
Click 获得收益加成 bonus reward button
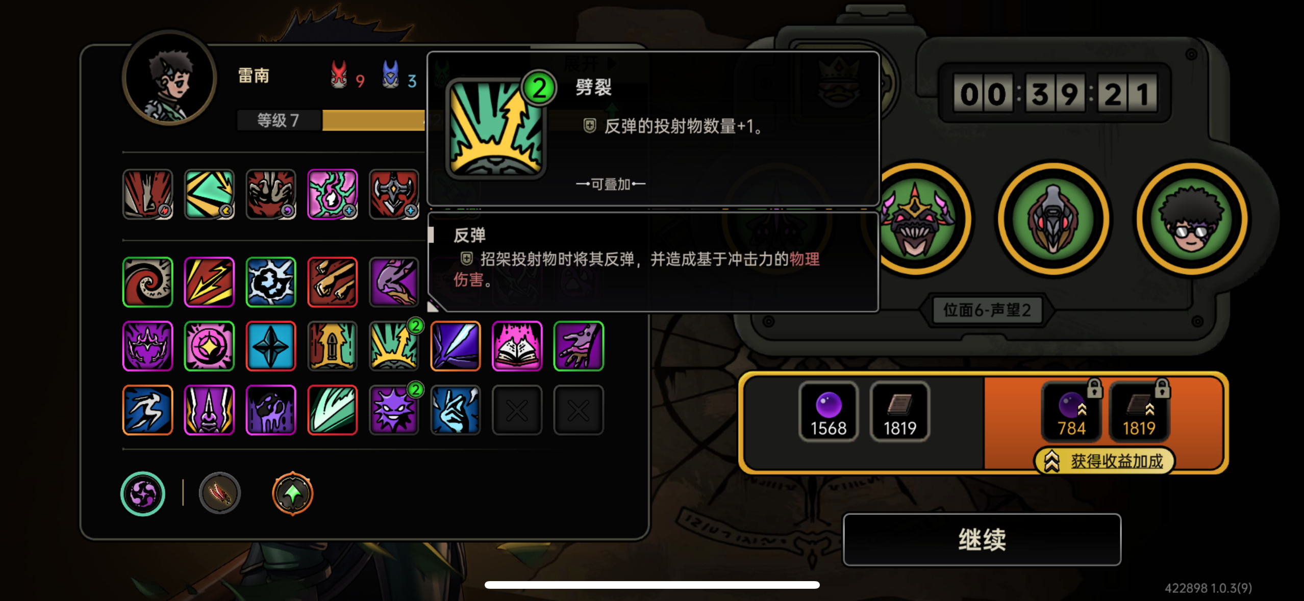click(x=1105, y=461)
